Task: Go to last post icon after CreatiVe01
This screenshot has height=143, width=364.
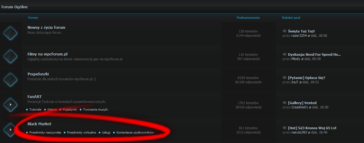Action: (x=310, y=107)
